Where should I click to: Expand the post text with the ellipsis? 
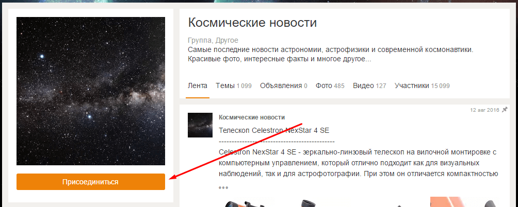pyautogui.click(x=223, y=187)
